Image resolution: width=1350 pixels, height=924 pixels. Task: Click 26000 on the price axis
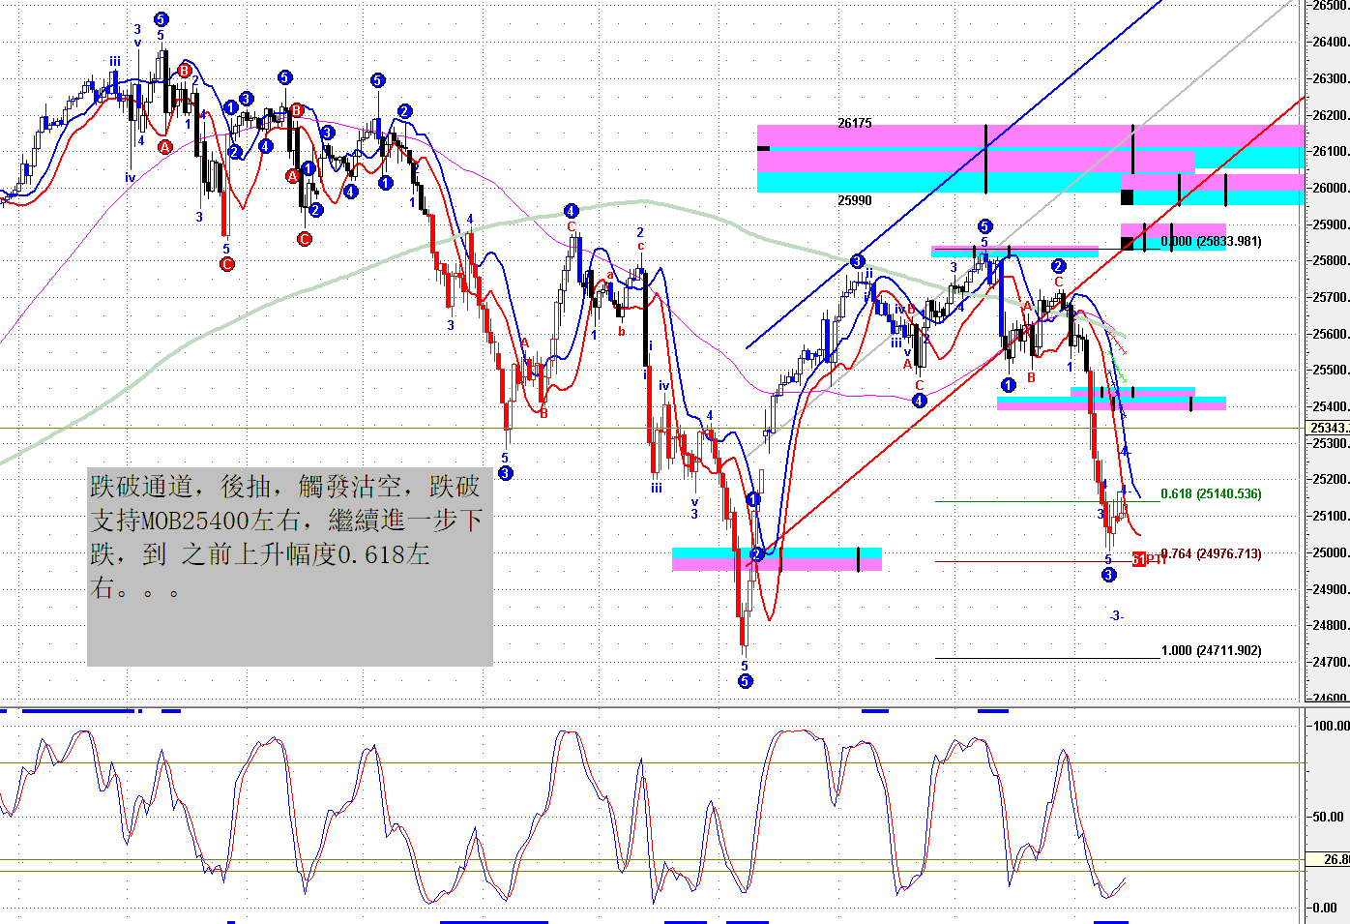coord(1331,188)
